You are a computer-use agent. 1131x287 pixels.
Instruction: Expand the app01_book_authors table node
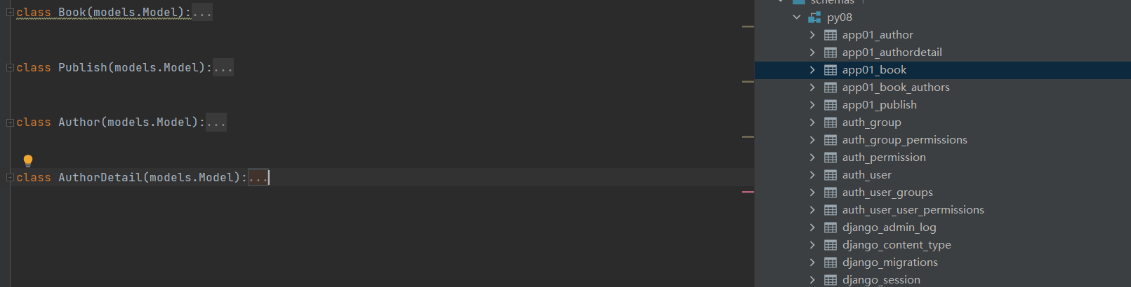[x=812, y=87]
